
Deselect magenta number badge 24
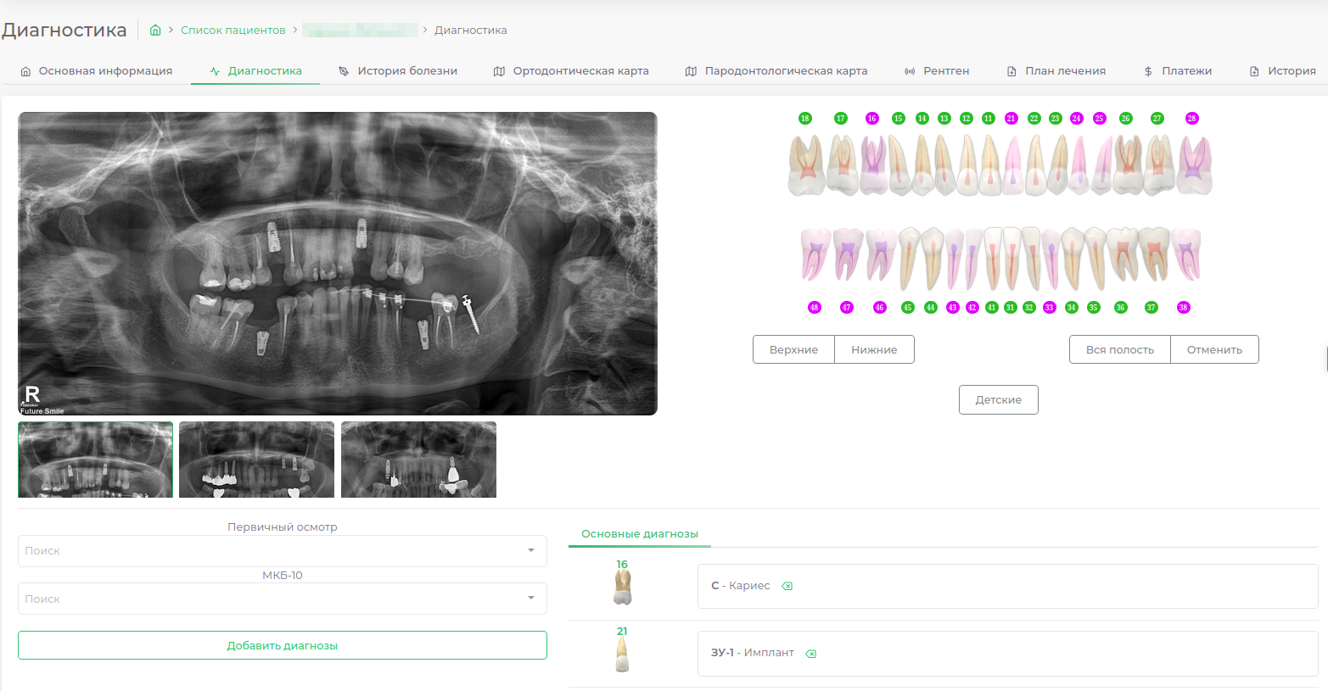[x=1077, y=119]
